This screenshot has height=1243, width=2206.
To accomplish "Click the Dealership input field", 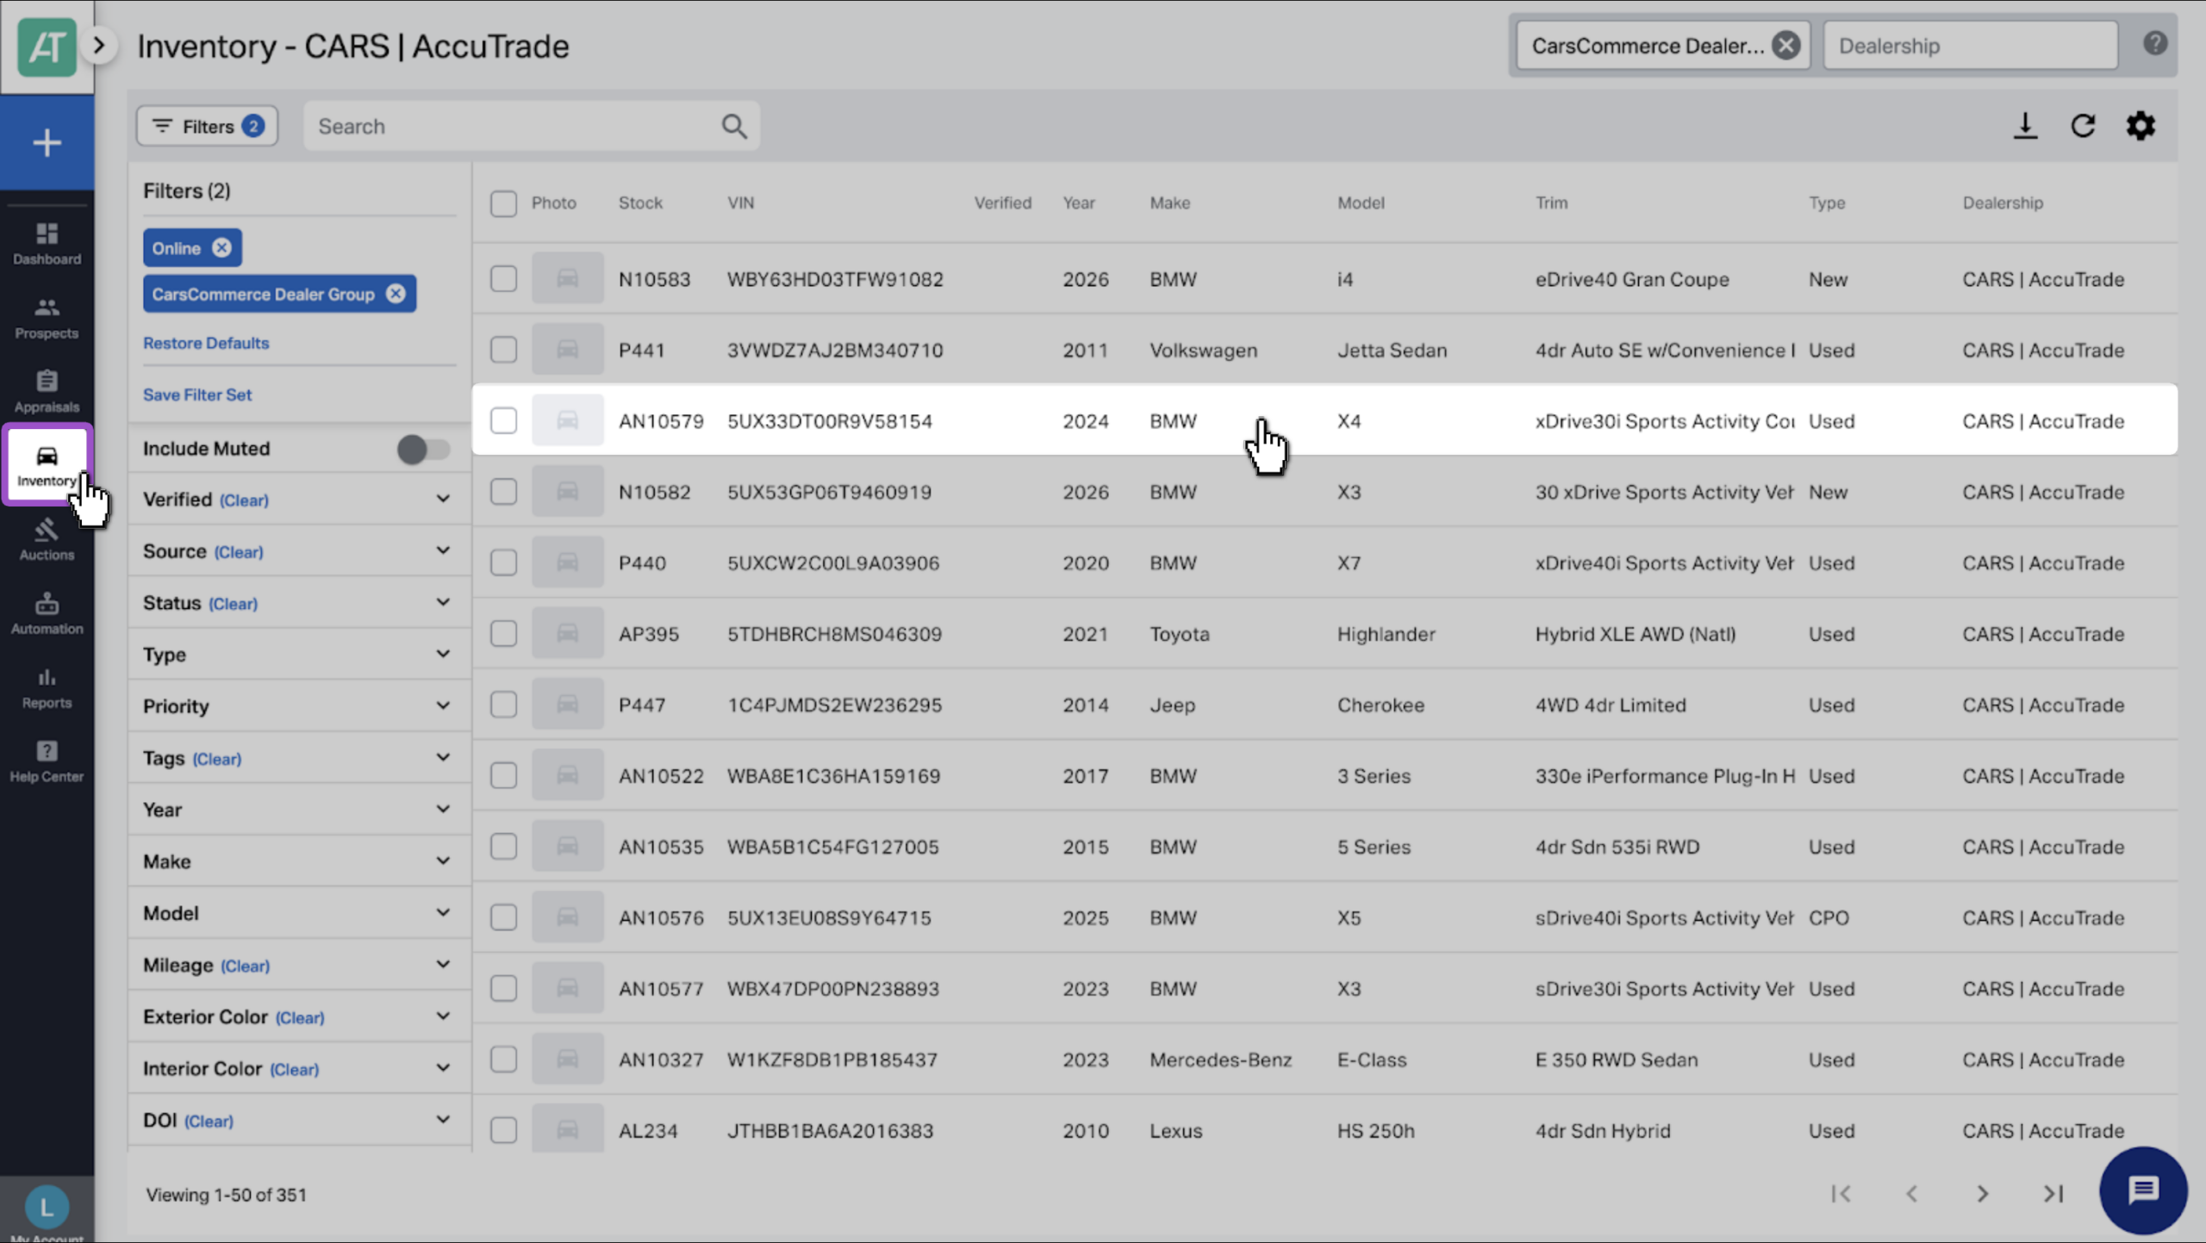I will coord(1970,45).
